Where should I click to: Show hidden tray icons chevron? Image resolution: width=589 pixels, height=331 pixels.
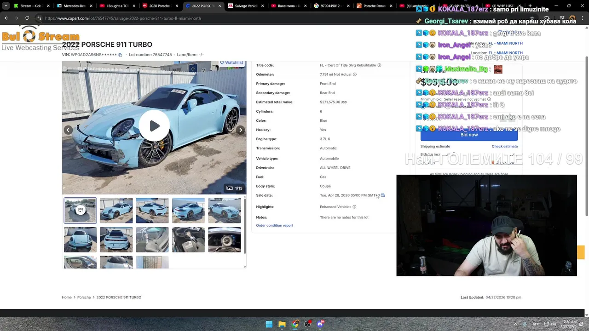pos(515,324)
